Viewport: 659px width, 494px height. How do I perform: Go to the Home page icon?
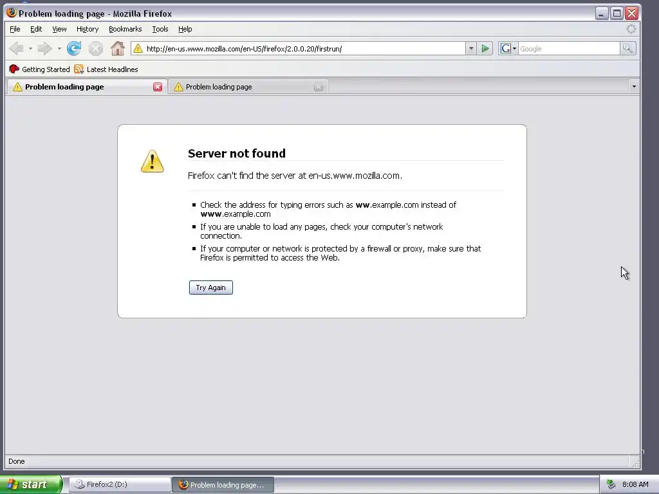118,48
